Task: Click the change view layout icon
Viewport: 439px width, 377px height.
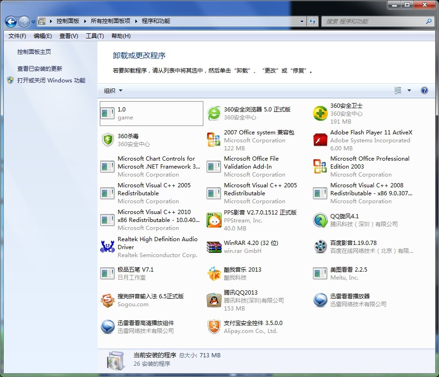Action: click(398, 90)
